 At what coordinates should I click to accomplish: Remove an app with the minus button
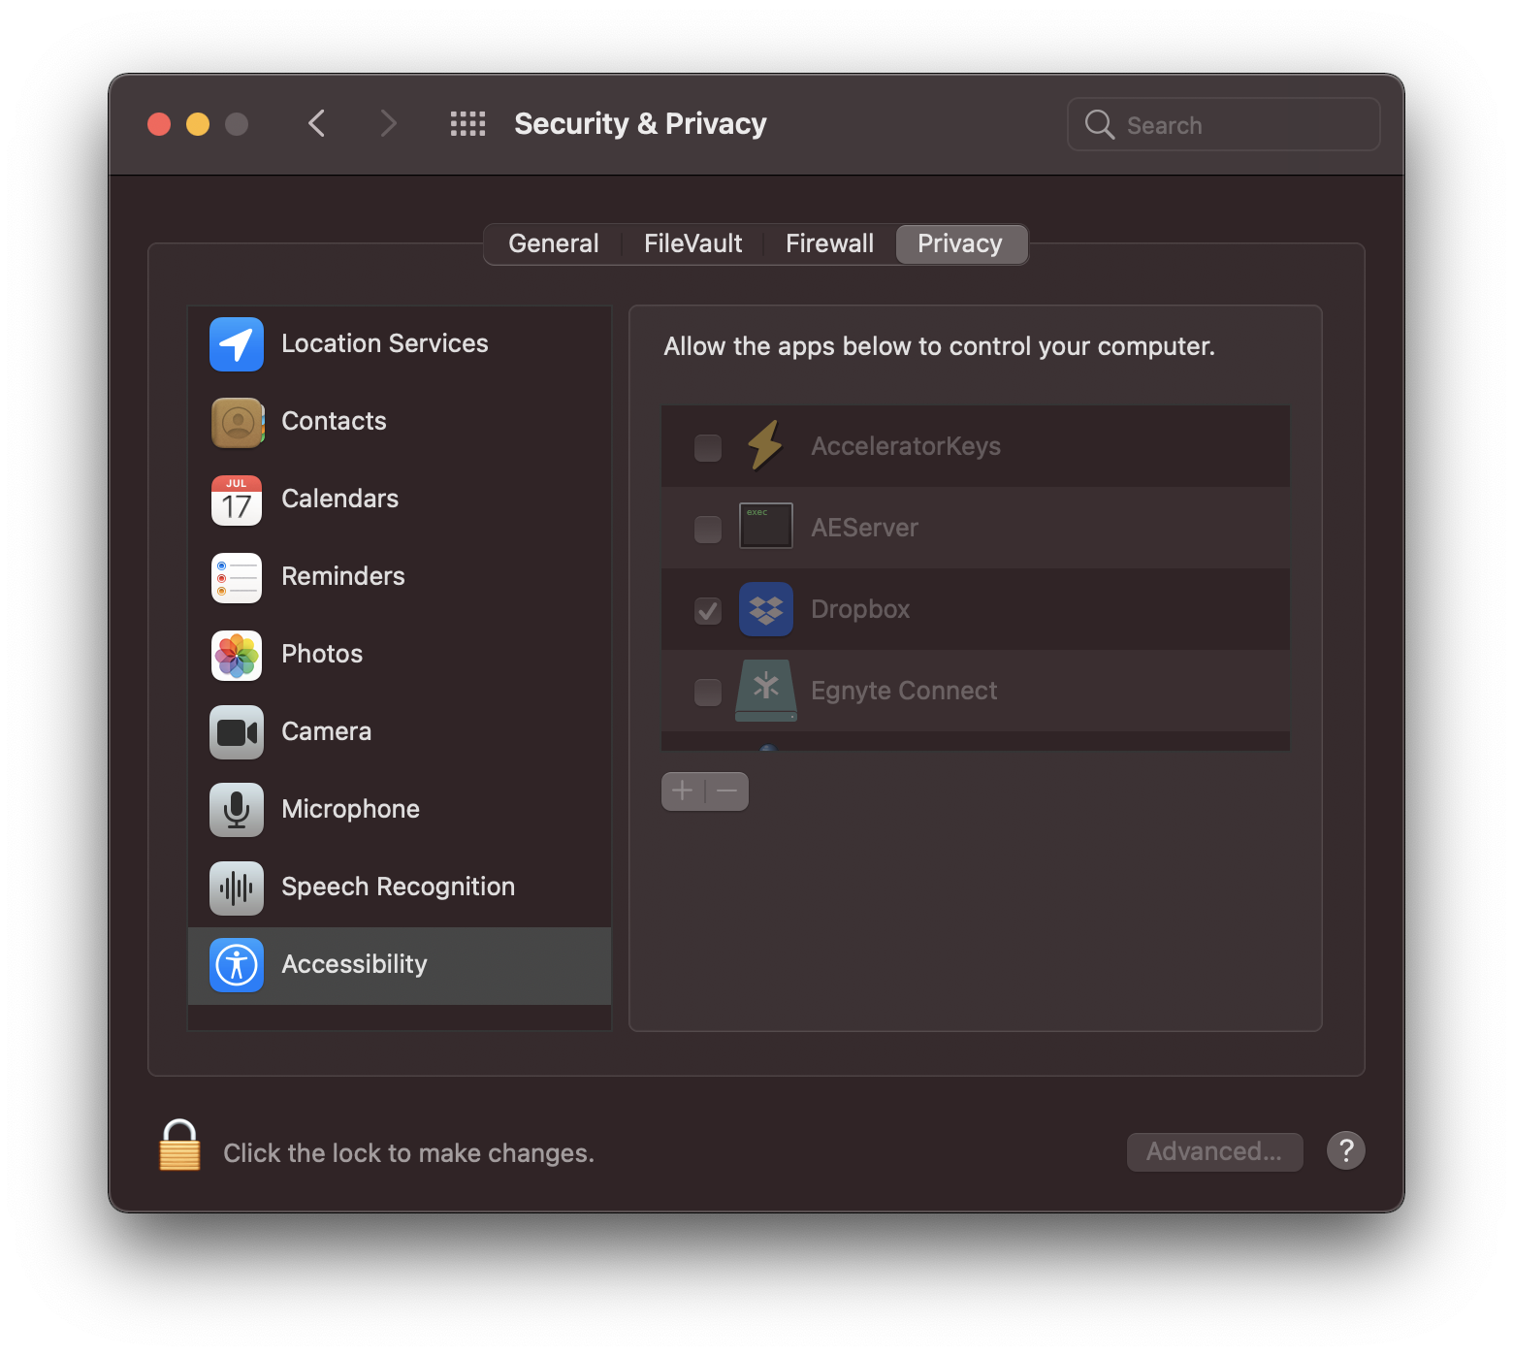(726, 791)
